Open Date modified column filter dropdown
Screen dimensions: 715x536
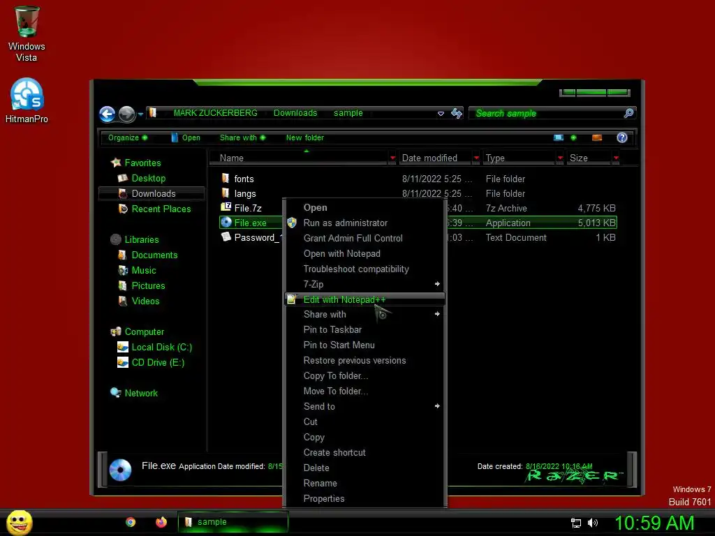point(476,158)
